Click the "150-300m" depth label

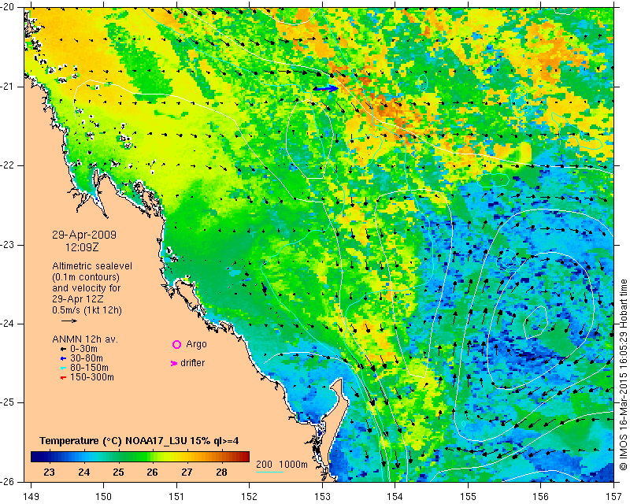pyautogui.click(x=92, y=377)
